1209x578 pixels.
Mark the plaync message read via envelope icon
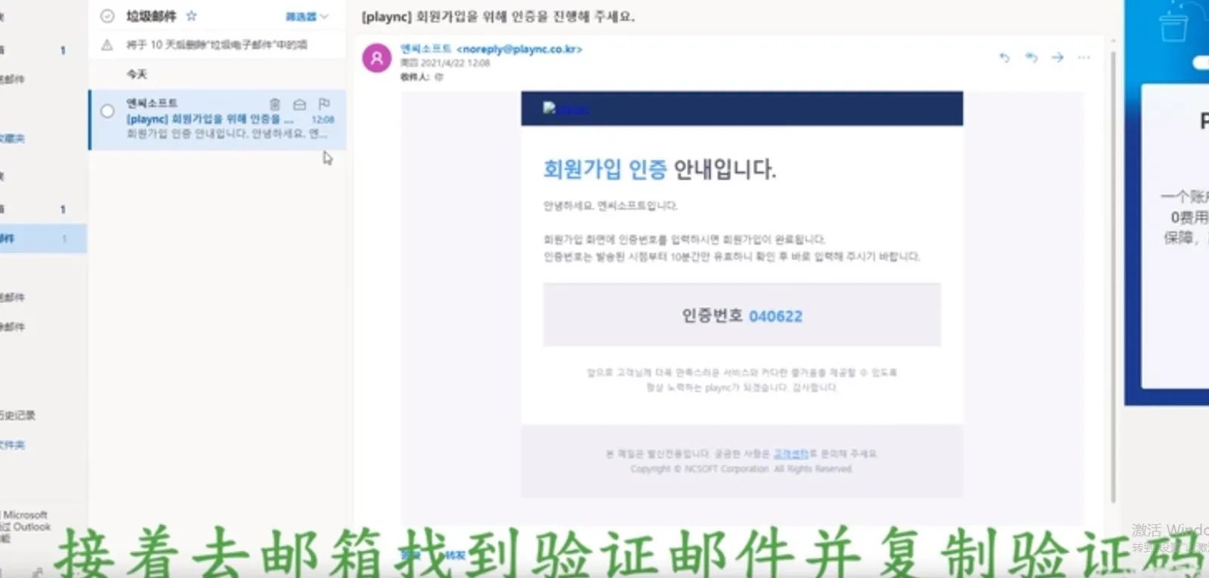pos(299,104)
